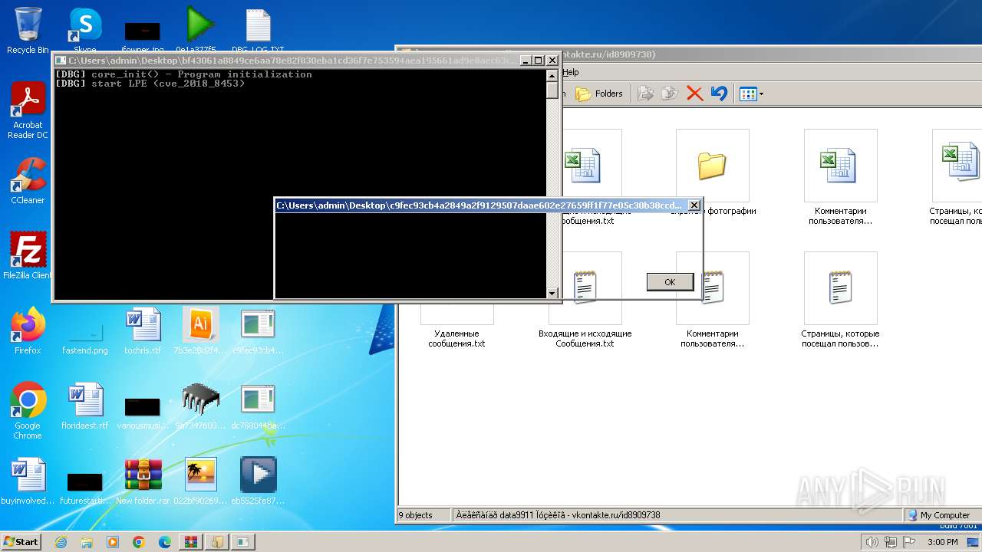Screen dimensions: 982x552
Task: Click Start button on taskbar
Action: point(21,541)
